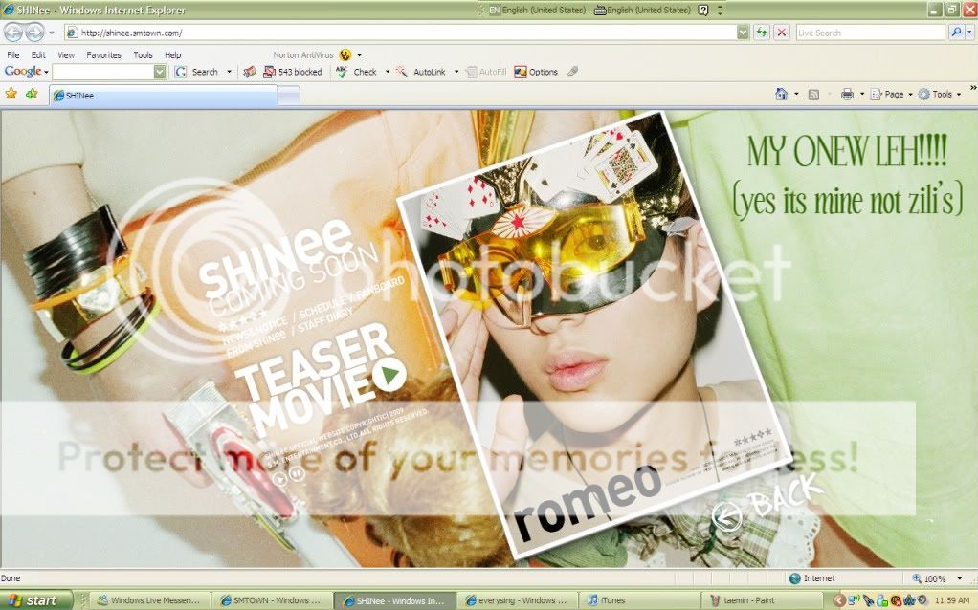Click the circled BACK arrow on the page
The width and height of the screenshot is (978, 610).
pos(726,516)
